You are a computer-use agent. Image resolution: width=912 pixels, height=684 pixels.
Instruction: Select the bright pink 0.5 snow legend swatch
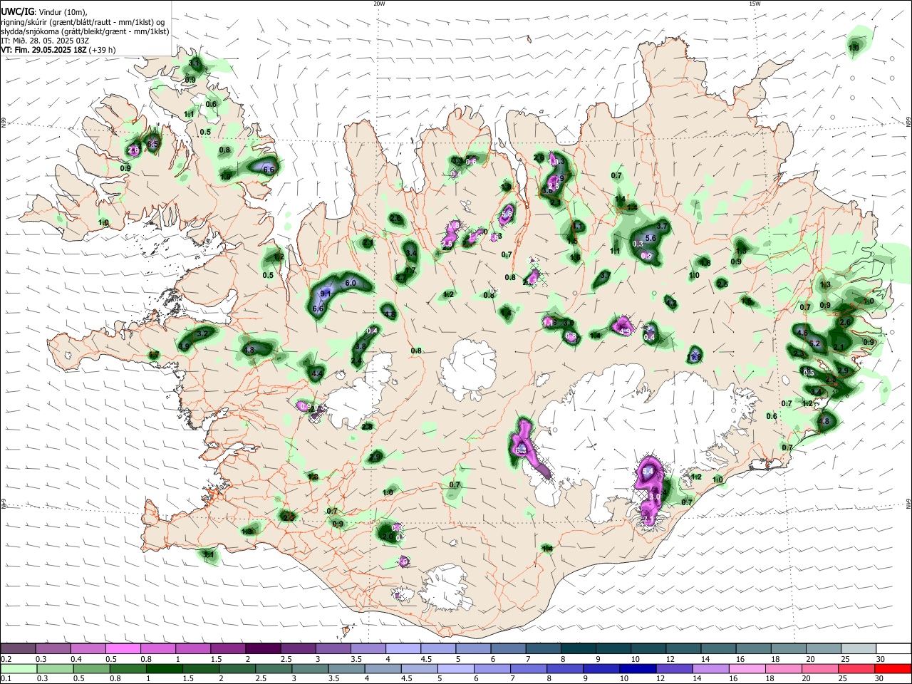pyautogui.click(x=123, y=648)
